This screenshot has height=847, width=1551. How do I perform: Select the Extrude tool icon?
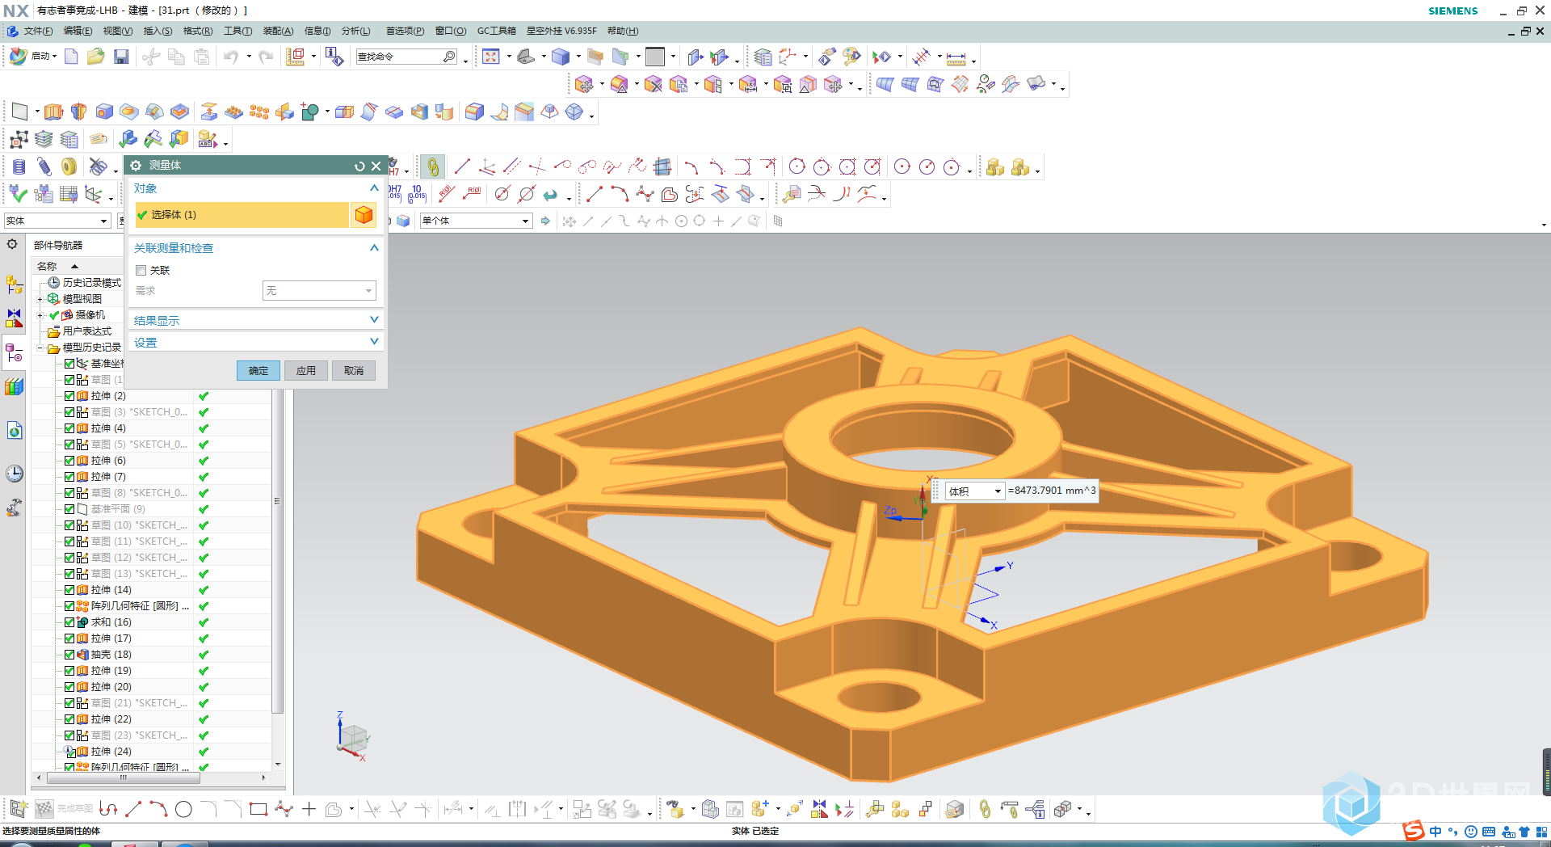click(x=54, y=112)
